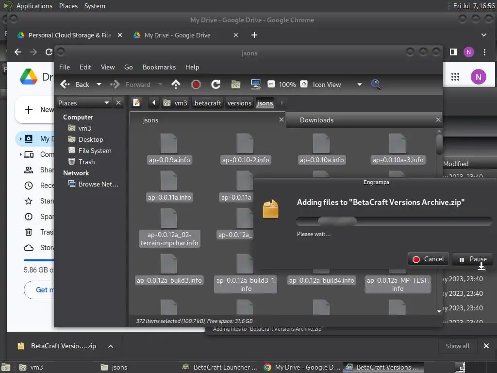Open View menu
This screenshot has width=497, height=373.
[108, 67]
